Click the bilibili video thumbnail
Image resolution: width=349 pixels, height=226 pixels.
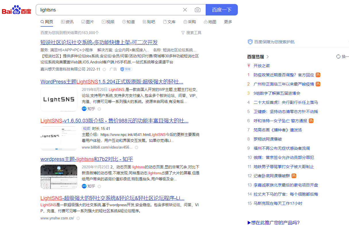[59, 138]
